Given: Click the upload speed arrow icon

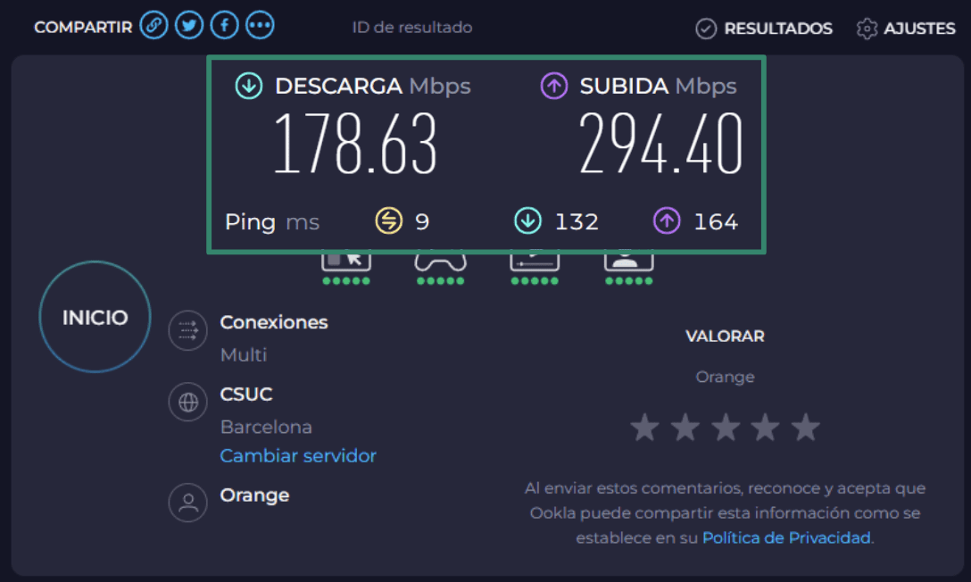Looking at the screenshot, I should (x=554, y=86).
